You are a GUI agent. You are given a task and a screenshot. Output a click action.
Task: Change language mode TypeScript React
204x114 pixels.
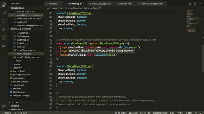tap(160, 113)
